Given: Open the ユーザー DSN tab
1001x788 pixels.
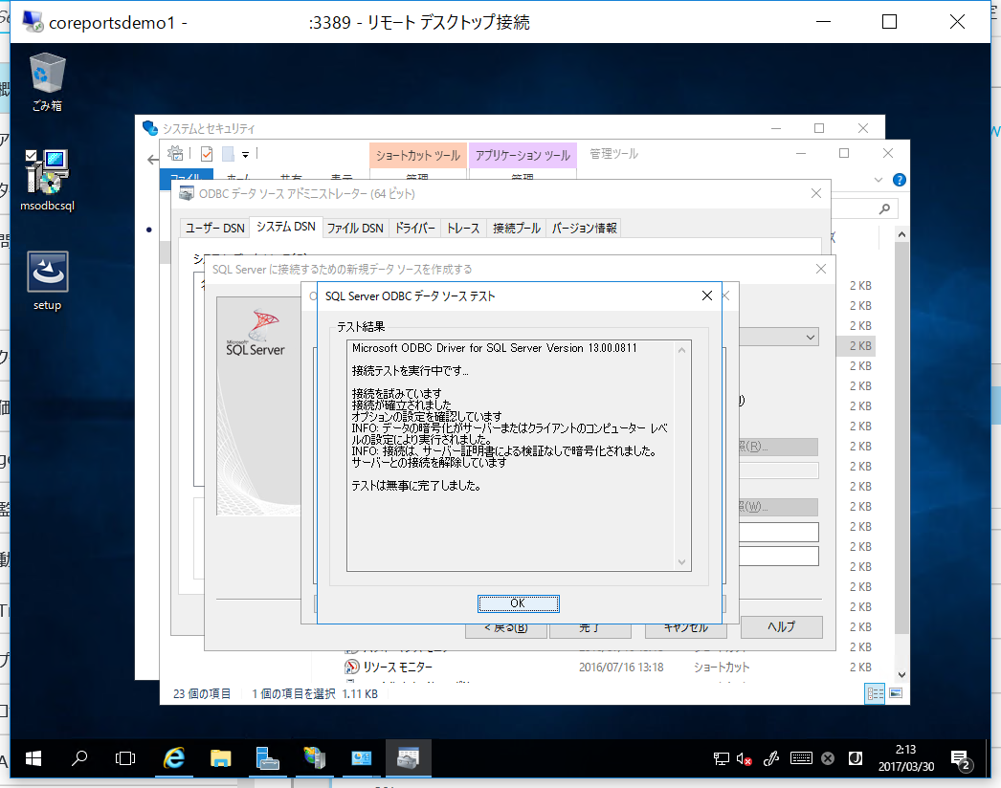Looking at the screenshot, I should [214, 228].
